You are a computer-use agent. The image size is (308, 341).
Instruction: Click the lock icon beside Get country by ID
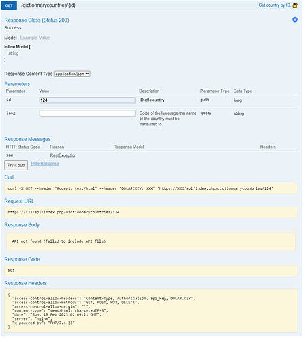tap(295, 5)
